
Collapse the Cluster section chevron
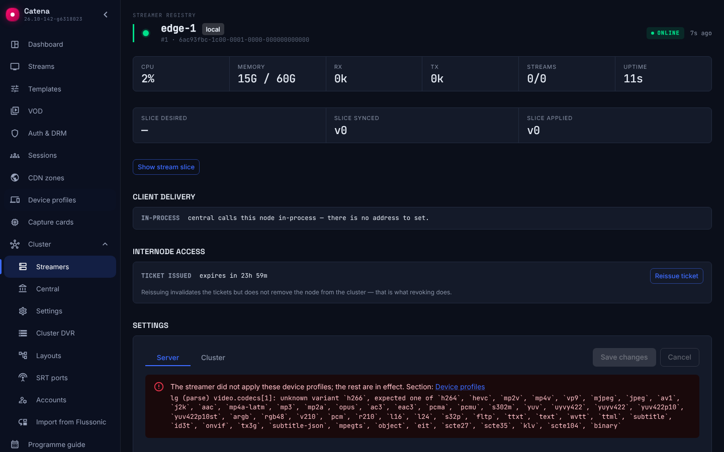[x=105, y=244]
